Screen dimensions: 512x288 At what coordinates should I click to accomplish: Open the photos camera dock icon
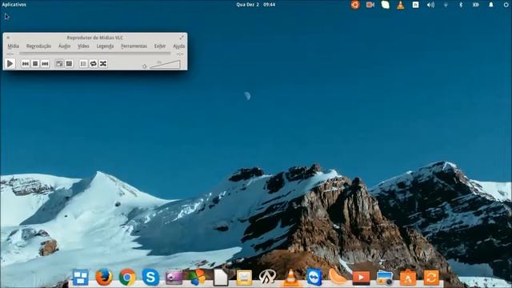(385, 278)
